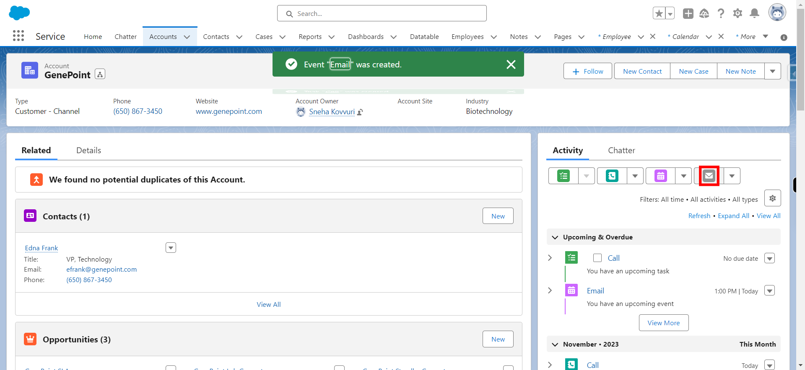Focus the global Search field
This screenshot has width=805, height=370.
[x=382, y=13]
